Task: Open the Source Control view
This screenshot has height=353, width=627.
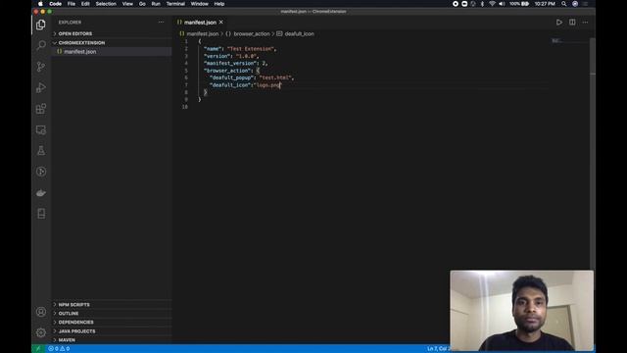Action: (x=41, y=67)
